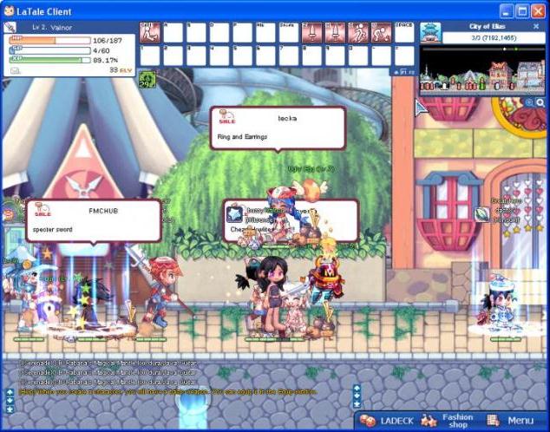Open the LADECK panel
This screenshot has height=432, width=550.
[x=388, y=420]
